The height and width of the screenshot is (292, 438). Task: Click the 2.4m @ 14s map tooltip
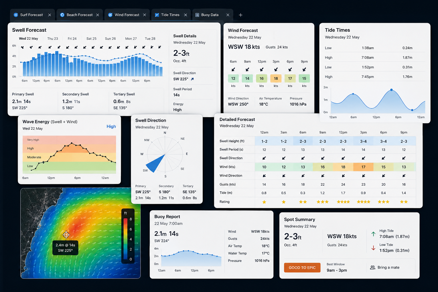point(65,248)
